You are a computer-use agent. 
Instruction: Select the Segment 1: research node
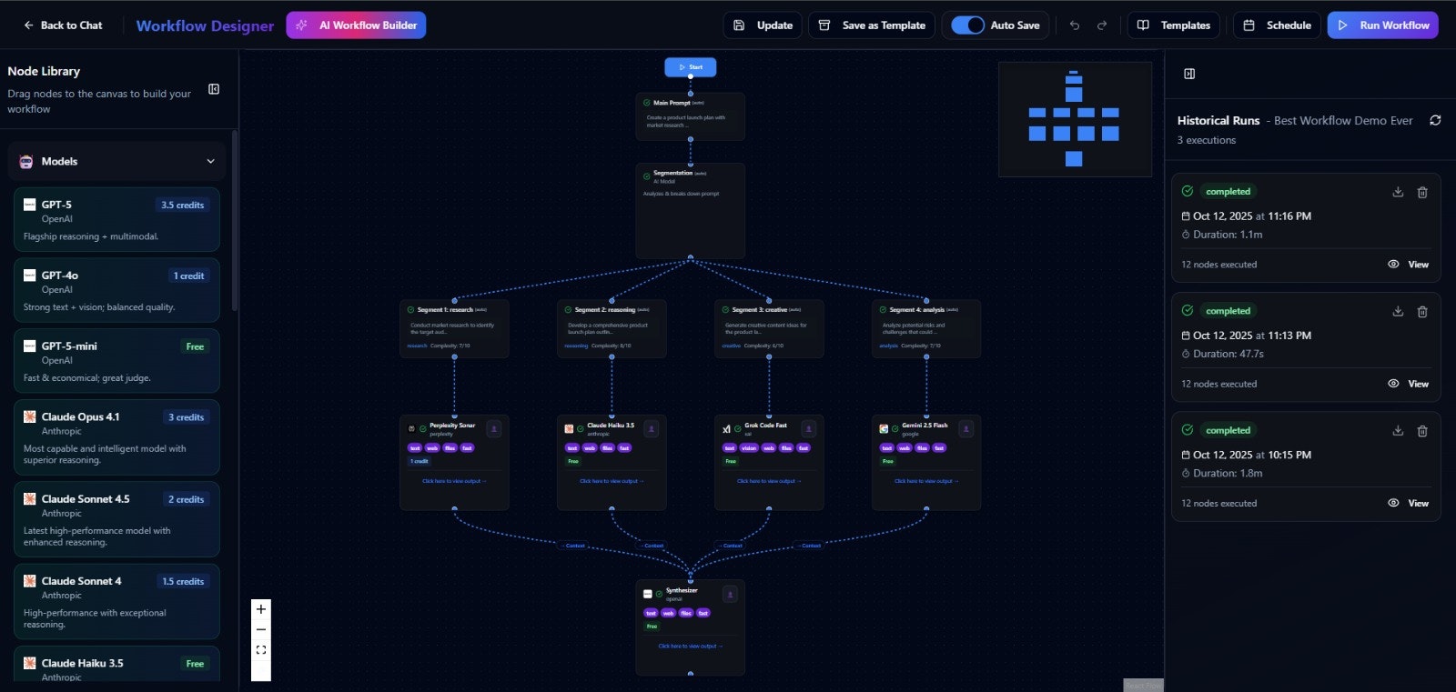pos(454,328)
